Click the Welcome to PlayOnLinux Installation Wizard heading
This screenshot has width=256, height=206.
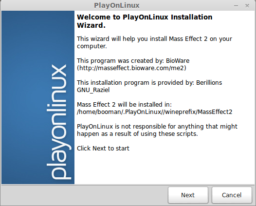[x=145, y=21]
